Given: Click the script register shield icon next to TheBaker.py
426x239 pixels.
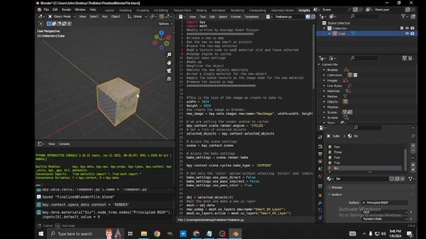Looking at the screenshot, I should point(308,17).
